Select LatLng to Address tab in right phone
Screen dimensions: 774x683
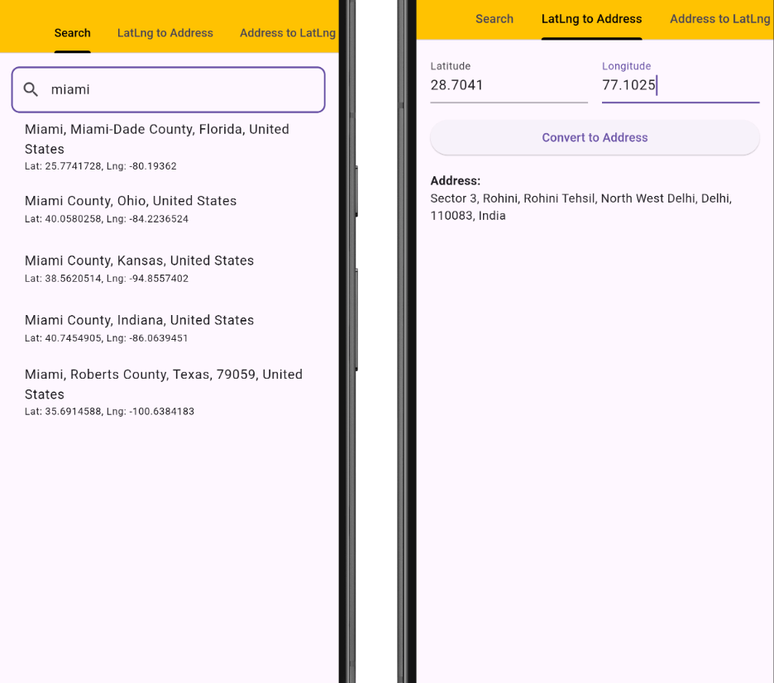591,19
